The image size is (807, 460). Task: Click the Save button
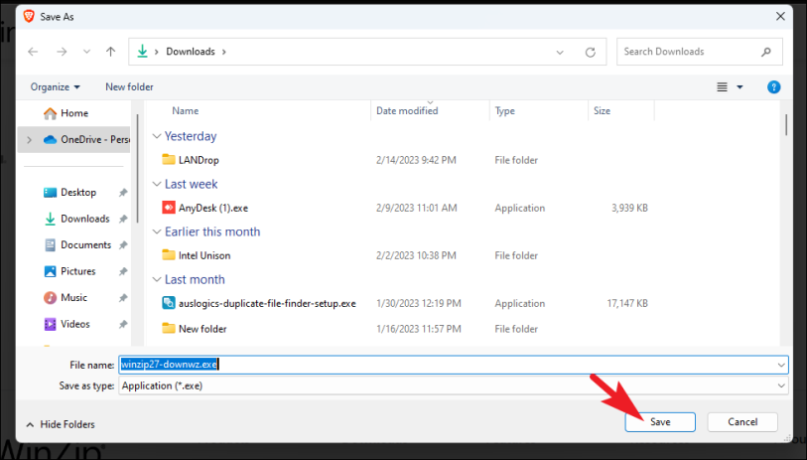click(x=660, y=422)
